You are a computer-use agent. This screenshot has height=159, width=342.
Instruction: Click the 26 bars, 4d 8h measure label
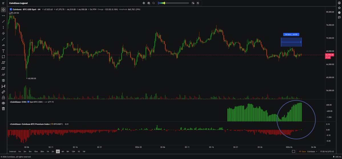tap(291, 34)
